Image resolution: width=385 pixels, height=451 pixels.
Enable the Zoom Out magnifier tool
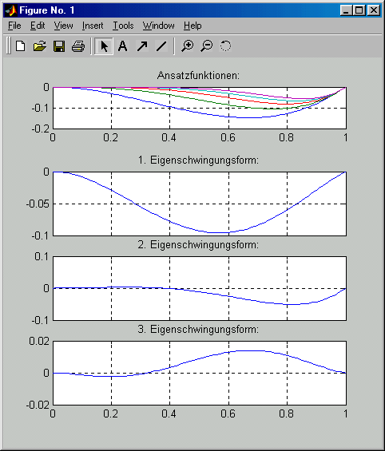[x=207, y=46]
